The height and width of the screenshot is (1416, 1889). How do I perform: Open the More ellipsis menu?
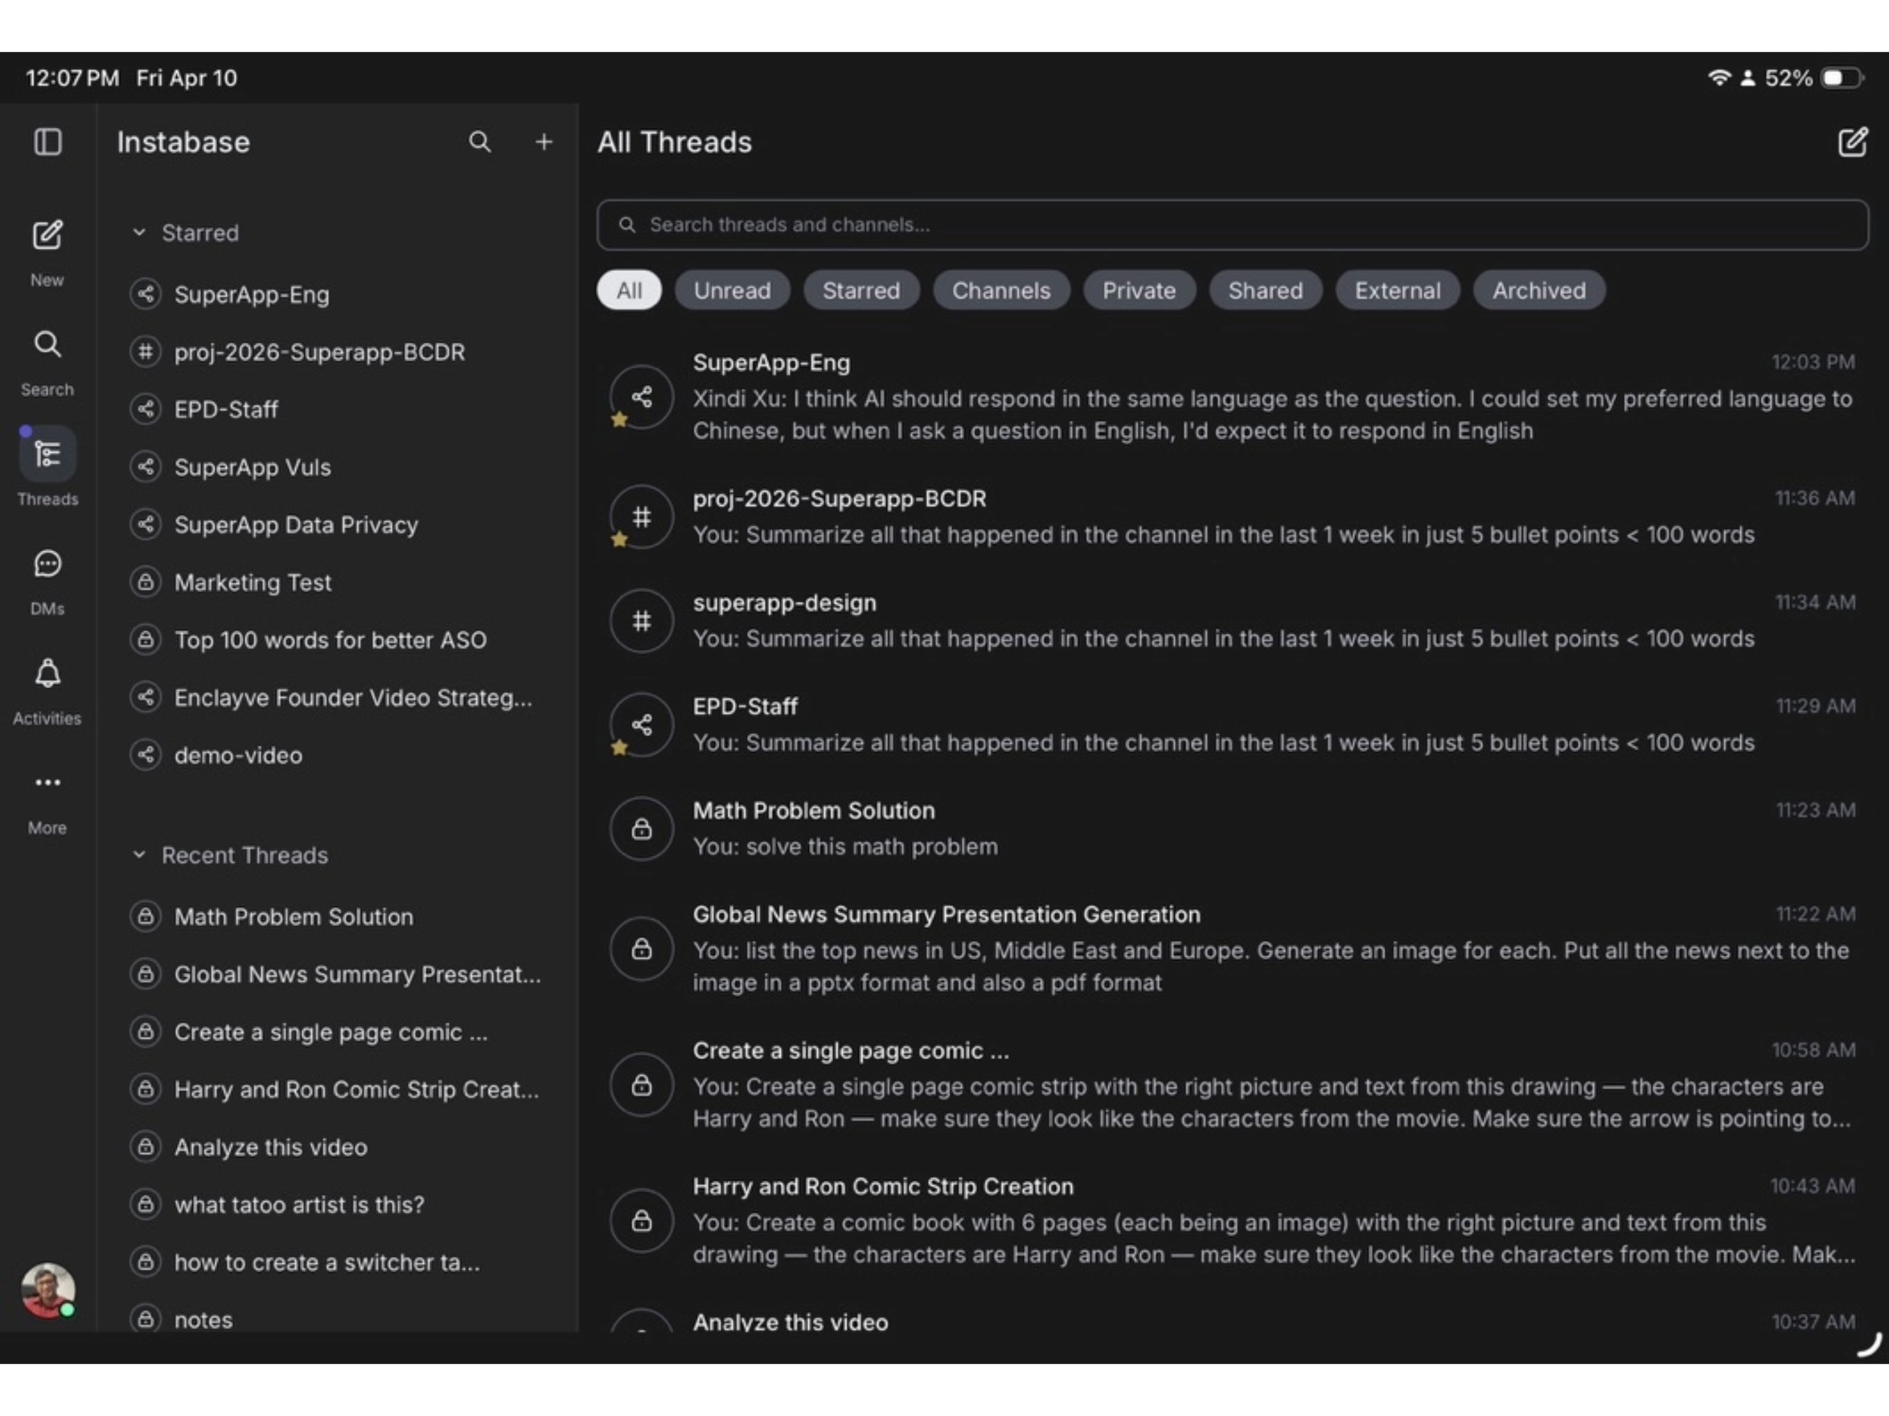[x=47, y=782]
